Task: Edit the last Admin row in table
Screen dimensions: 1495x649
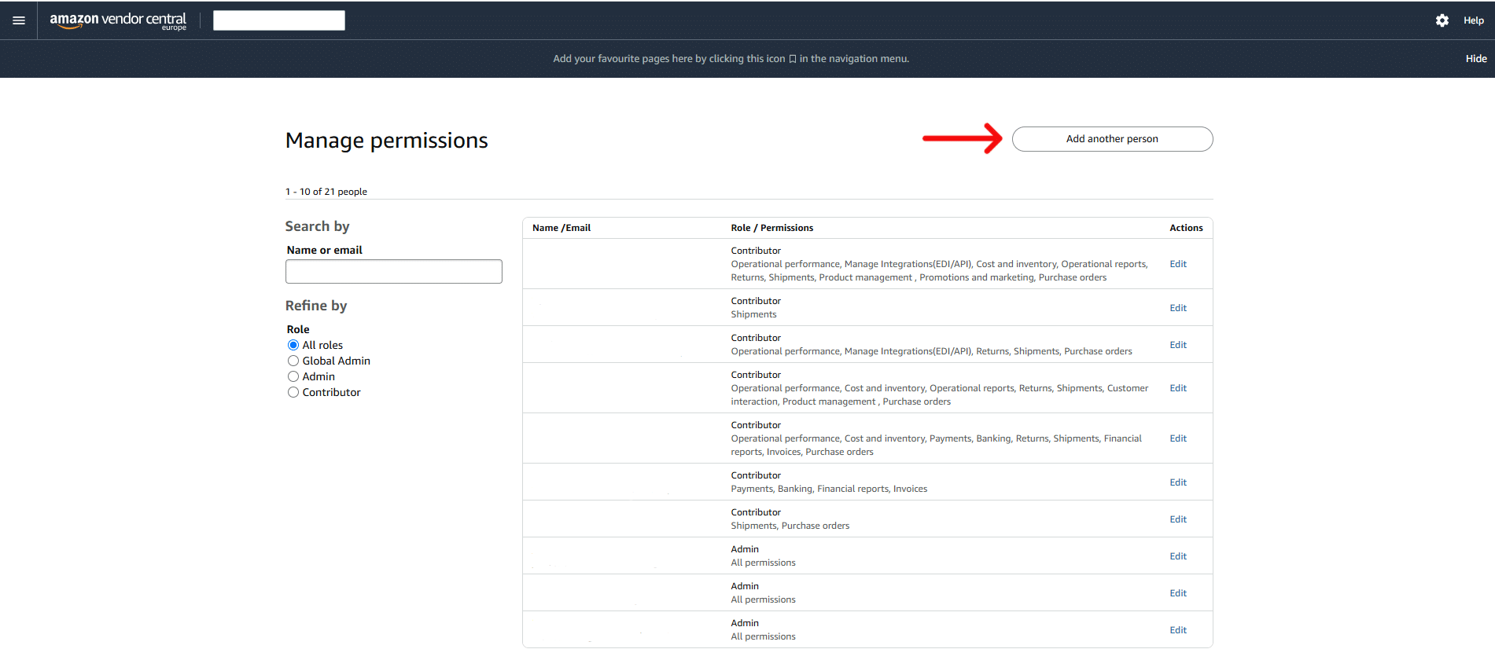Action: coord(1177,630)
